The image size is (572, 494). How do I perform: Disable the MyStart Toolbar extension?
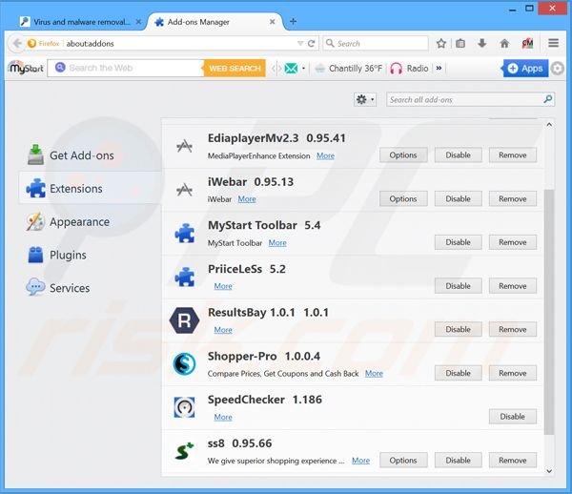pyautogui.click(x=458, y=242)
